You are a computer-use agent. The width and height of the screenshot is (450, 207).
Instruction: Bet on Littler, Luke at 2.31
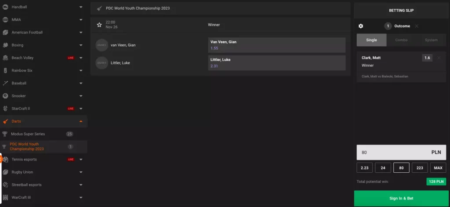click(277, 63)
